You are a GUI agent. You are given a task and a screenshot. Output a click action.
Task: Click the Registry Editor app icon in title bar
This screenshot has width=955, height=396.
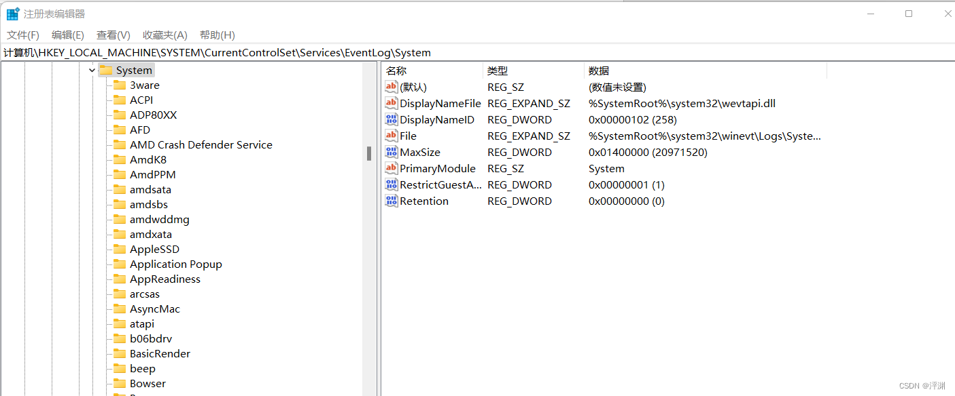13,14
